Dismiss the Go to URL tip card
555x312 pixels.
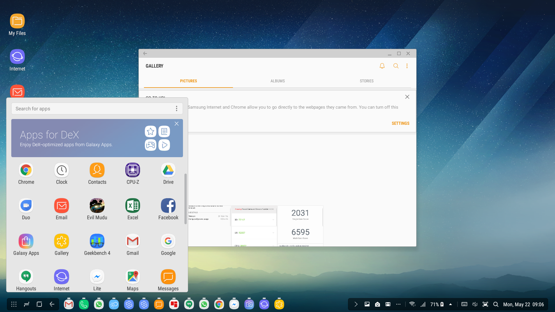pyautogui.click(x=407, y=97)
